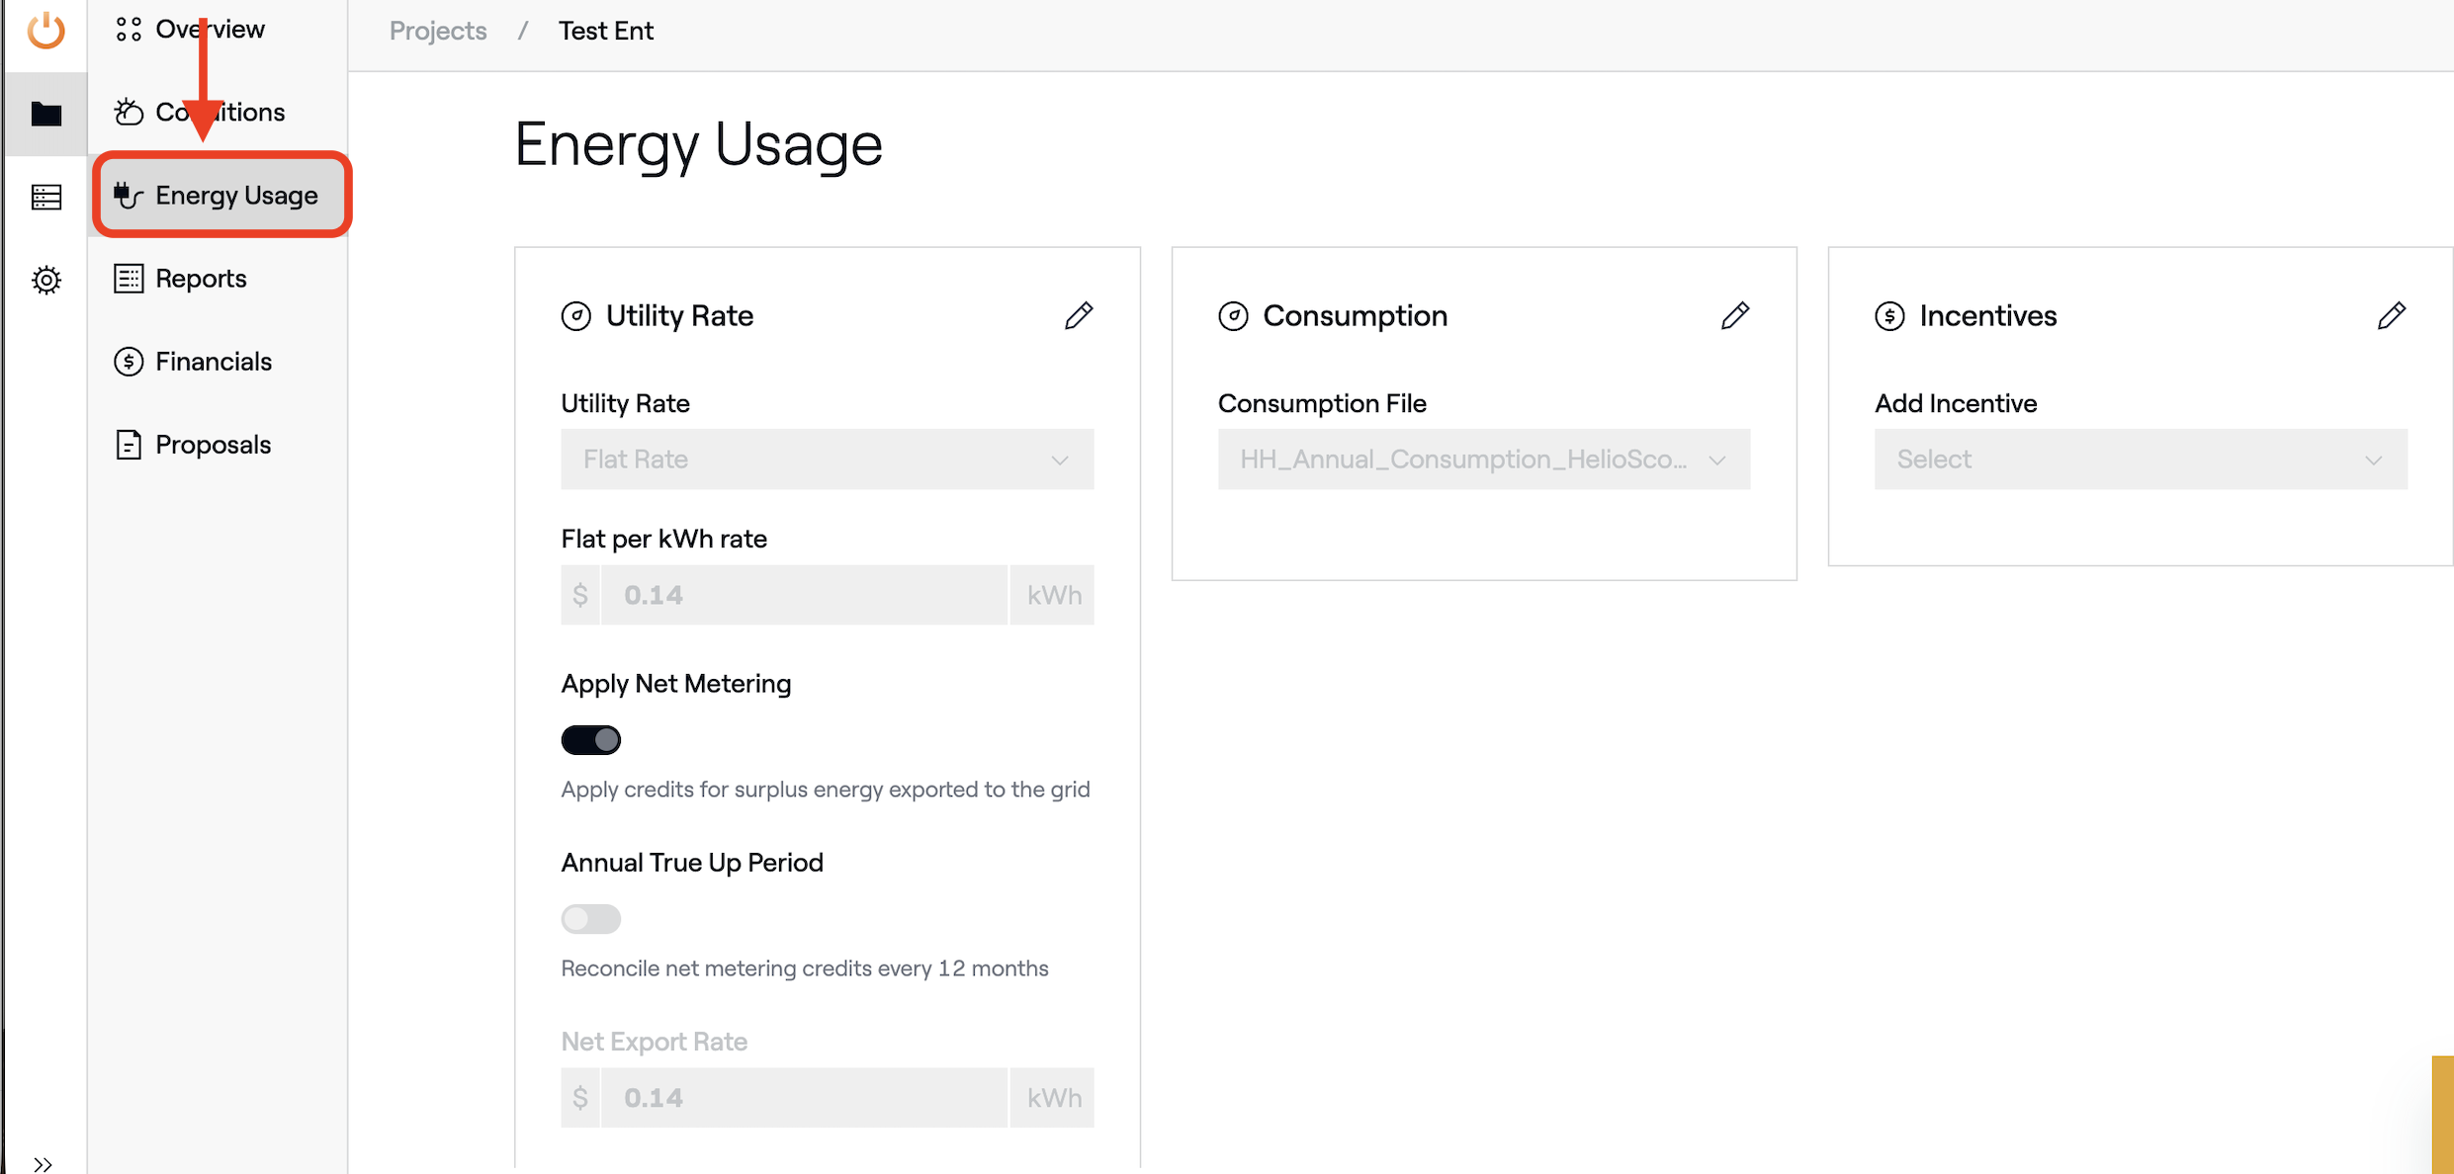Screen dimensions: 2454x1174
Task: Open the Consumption File dropdown
Action: point(1483,460)
